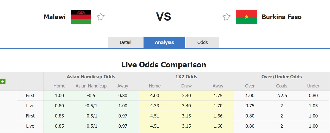
Task: Click the Live Odds Comparison heading
Action: 164,65
